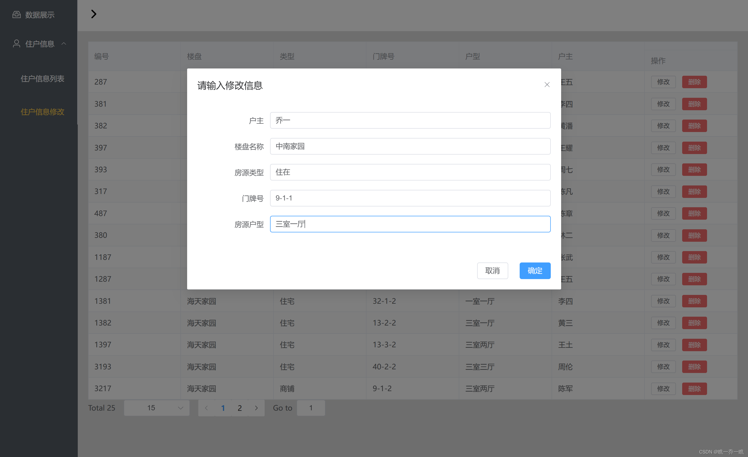748x457 pixels.
Task: Collapse the 住户信息 submenu chevron
Action: (x=64, y=44)
